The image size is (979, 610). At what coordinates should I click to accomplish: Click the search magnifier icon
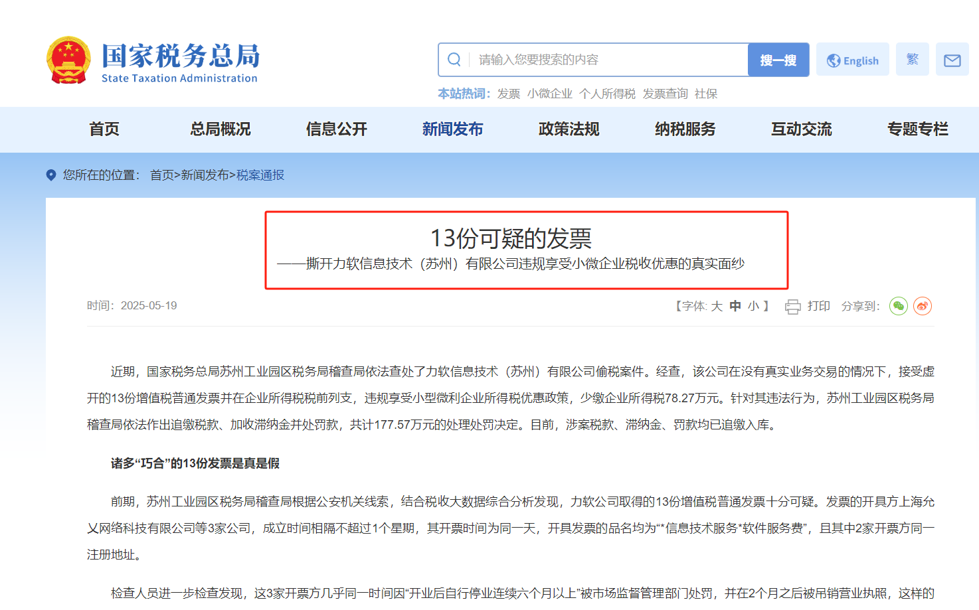pos(454,60)
